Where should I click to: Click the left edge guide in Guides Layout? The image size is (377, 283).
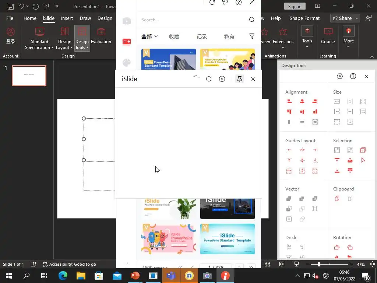tap(289, 150)
